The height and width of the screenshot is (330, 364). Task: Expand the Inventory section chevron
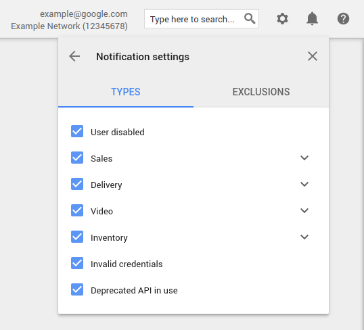304,237
